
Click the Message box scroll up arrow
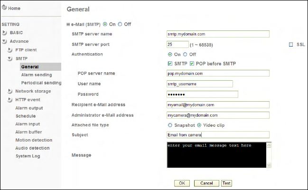(269, 145)
